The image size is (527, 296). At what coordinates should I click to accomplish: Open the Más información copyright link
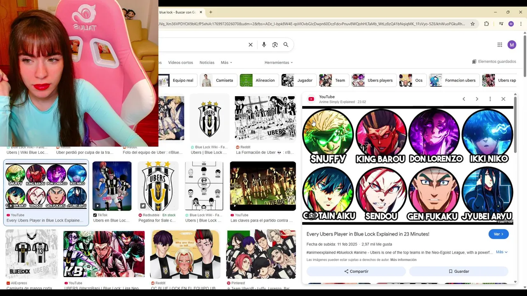pos(403,260)
